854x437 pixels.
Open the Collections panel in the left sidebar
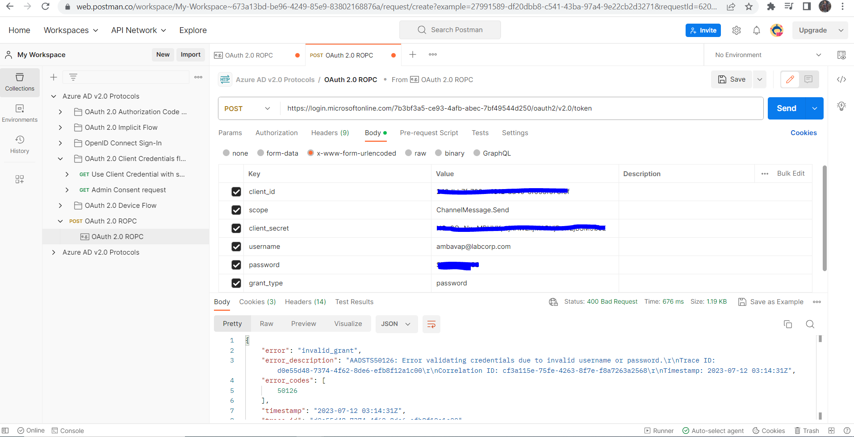click(20, 82)
